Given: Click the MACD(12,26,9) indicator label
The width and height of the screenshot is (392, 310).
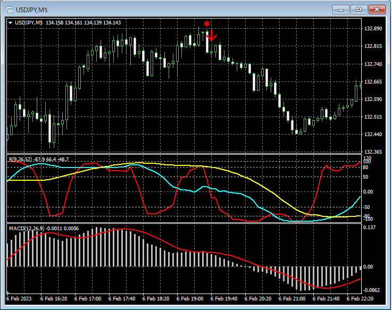Looking at the screenshot, I should tap(27, 228).
